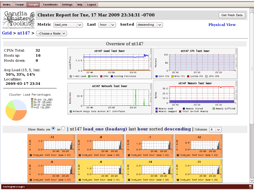Click the Overview of nt147 heading
Image resolution: width=254 pixels, height=190 pixels.
125,44
